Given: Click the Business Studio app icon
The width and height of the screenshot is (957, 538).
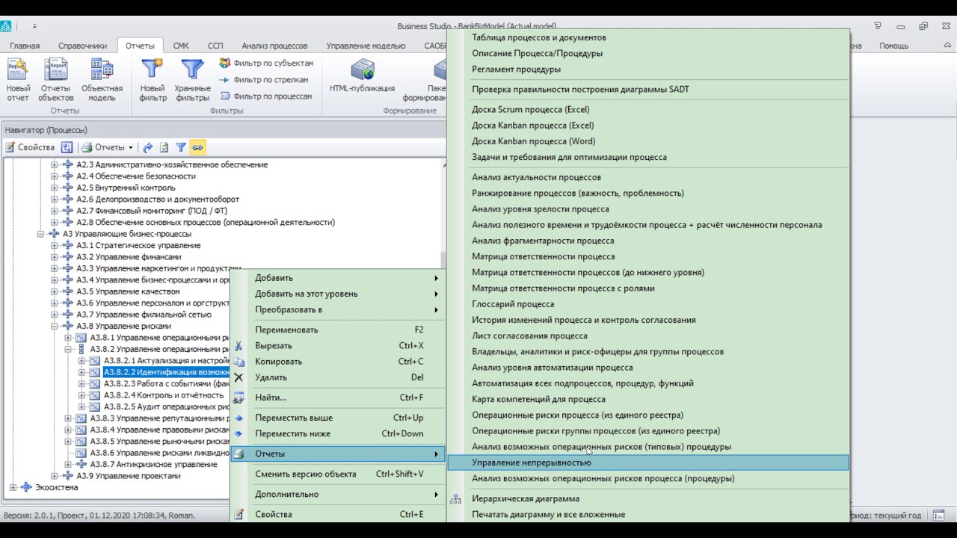Looking at the screenshot, I should pos(6,26).
